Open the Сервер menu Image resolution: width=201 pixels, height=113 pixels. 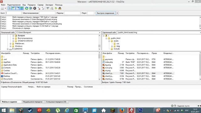point(41,5)
